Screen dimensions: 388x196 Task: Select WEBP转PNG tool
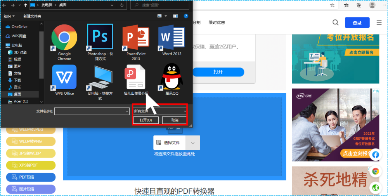point(31,141)
